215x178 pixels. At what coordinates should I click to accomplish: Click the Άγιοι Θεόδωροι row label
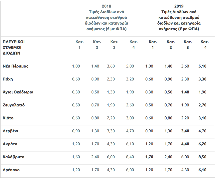point(18,92)
